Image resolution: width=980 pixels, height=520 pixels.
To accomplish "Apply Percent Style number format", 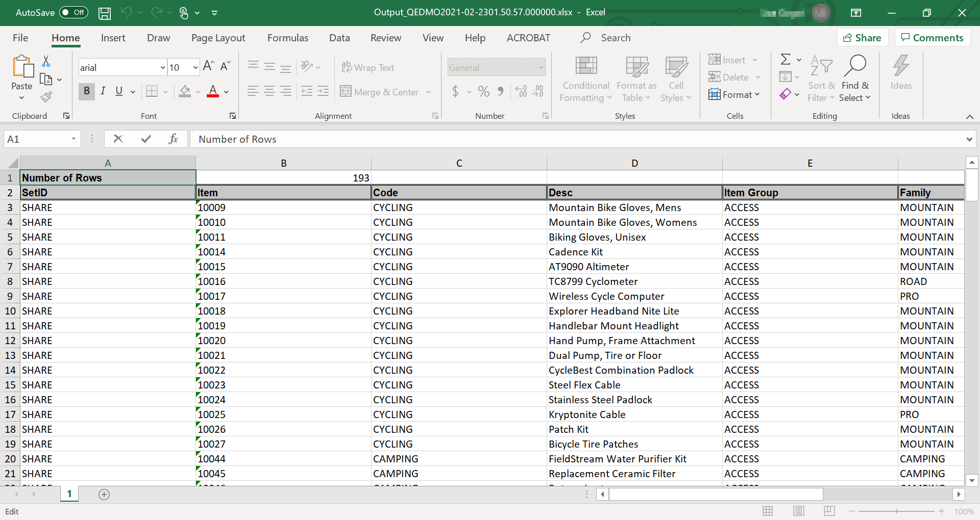I will pos(483,92).
